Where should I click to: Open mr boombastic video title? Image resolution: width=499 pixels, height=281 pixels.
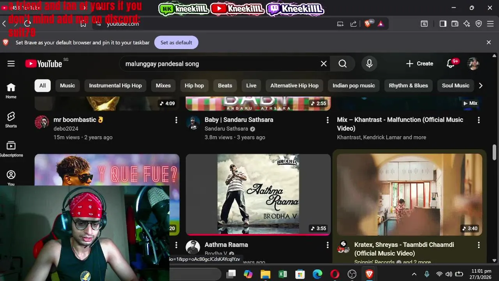coord(78,120)
